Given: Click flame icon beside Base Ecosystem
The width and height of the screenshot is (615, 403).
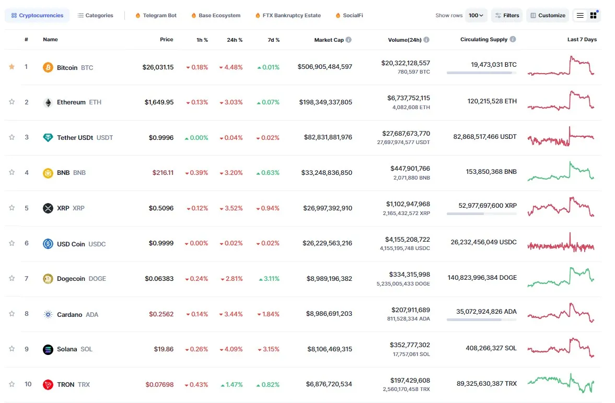Looking at the screenshot, I should pyautogui.click(x=194, y=16).
